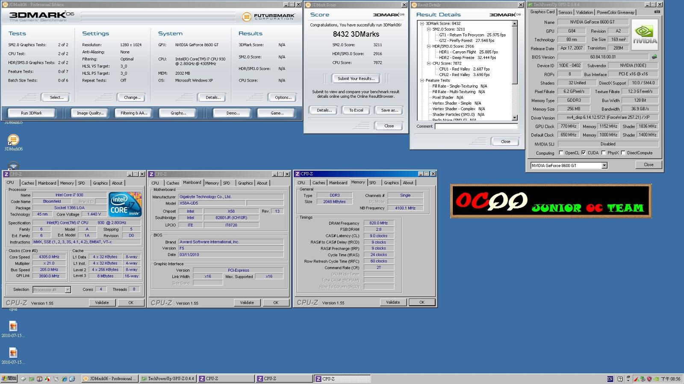Click the OCQQ Junior OC Team banner
684x384 pixels.
(551, 201)
